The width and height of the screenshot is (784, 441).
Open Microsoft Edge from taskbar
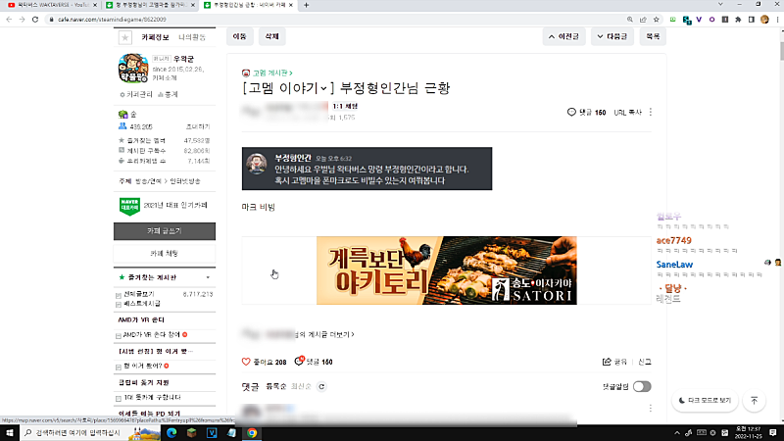171,433
